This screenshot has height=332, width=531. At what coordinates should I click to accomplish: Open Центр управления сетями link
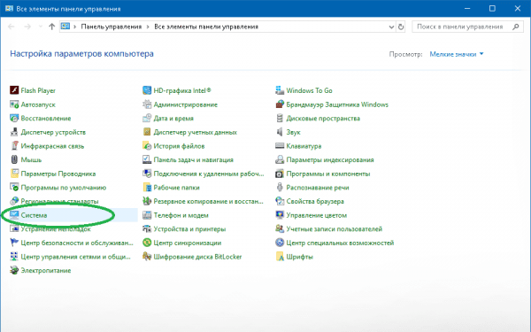(75, 256)
